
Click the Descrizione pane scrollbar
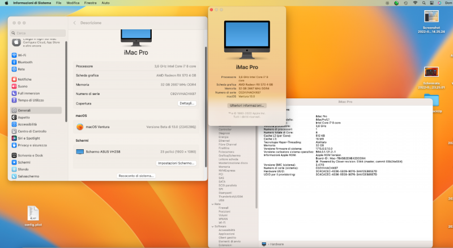[206, 107]
